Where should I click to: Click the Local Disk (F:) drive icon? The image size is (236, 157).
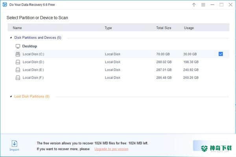pyautogui.click(x=18, y=78)
